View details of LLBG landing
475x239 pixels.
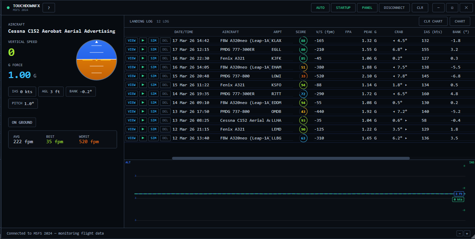click(132, 138)
